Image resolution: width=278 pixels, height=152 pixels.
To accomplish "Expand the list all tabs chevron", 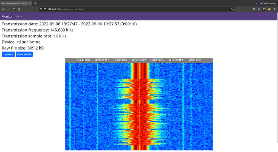I will 256,3.
